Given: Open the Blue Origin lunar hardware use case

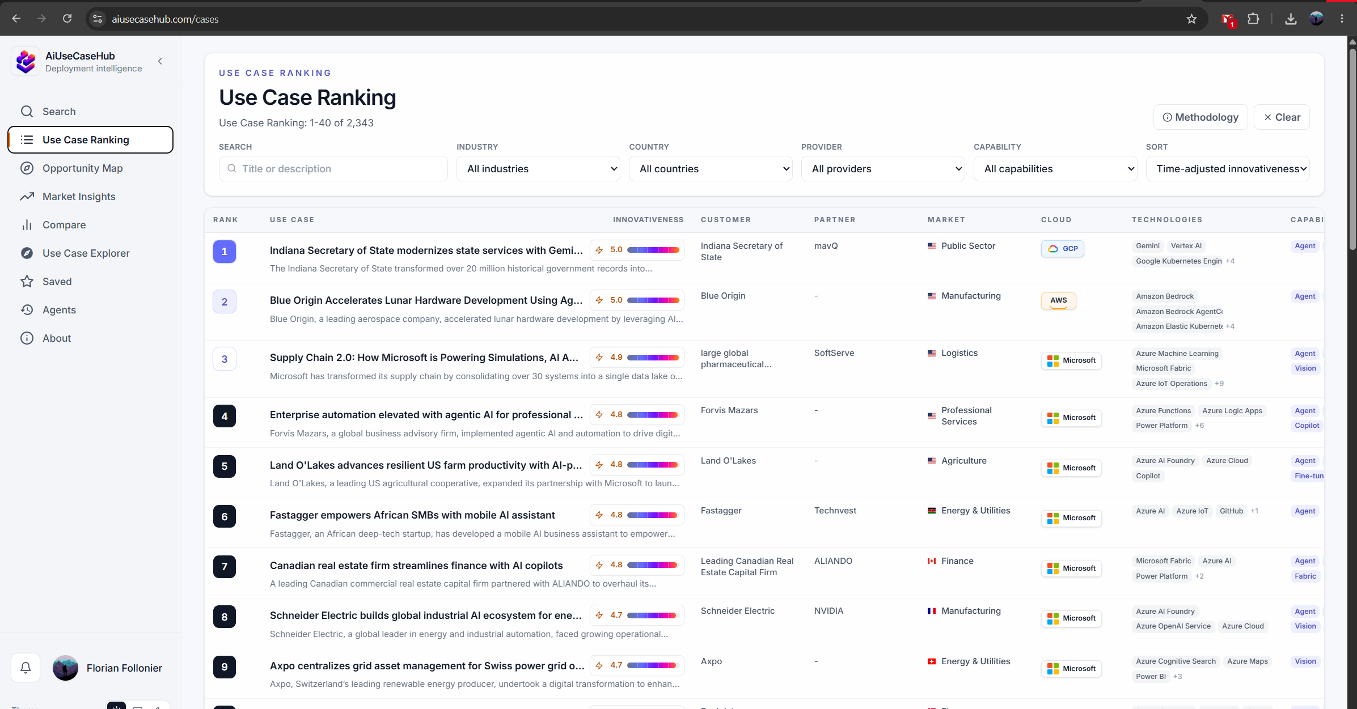Looking at the screenshot, I should click(426, 300).
